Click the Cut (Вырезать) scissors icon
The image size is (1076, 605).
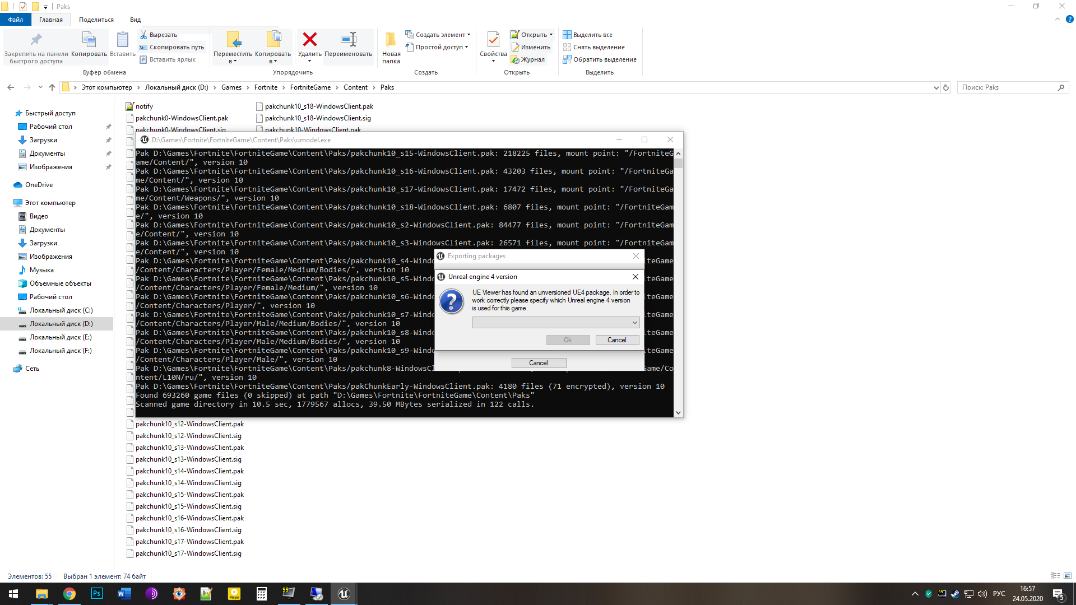point(143,35)
